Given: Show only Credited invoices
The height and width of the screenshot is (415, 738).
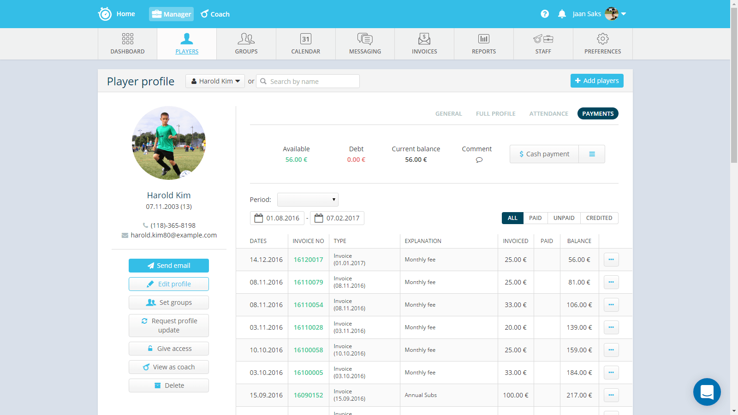Looking at the screenshot, I should coord(599,218).
